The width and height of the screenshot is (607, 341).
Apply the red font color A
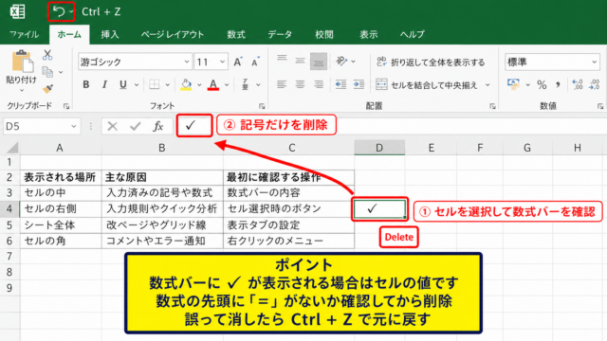point(213,84)
